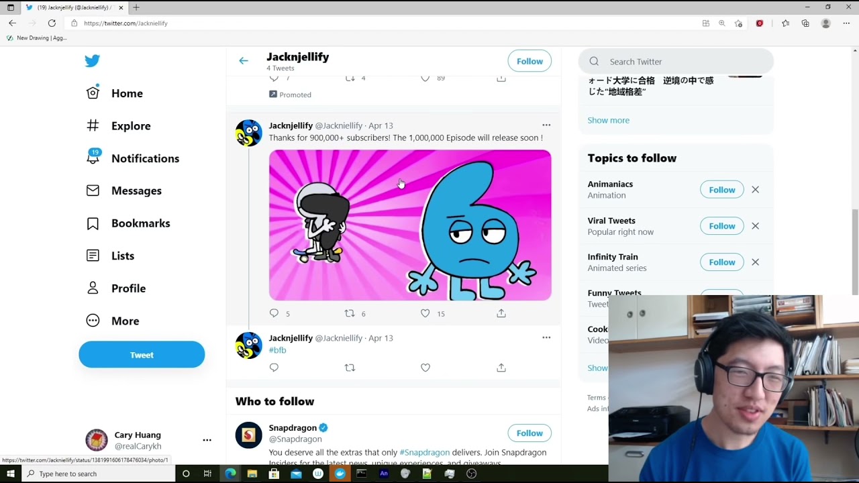Image resolution: width=859 pixels, height=483 pixels.
Task: Open options for the 900,000+ subscribers tweet
Action: [546, 125]
